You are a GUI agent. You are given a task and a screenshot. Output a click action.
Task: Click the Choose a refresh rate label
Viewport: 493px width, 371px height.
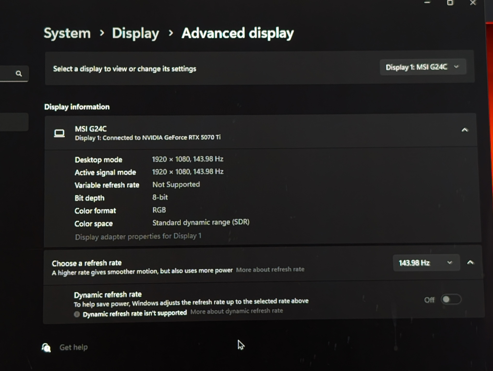pyautogui.click(x=87, y=263)
